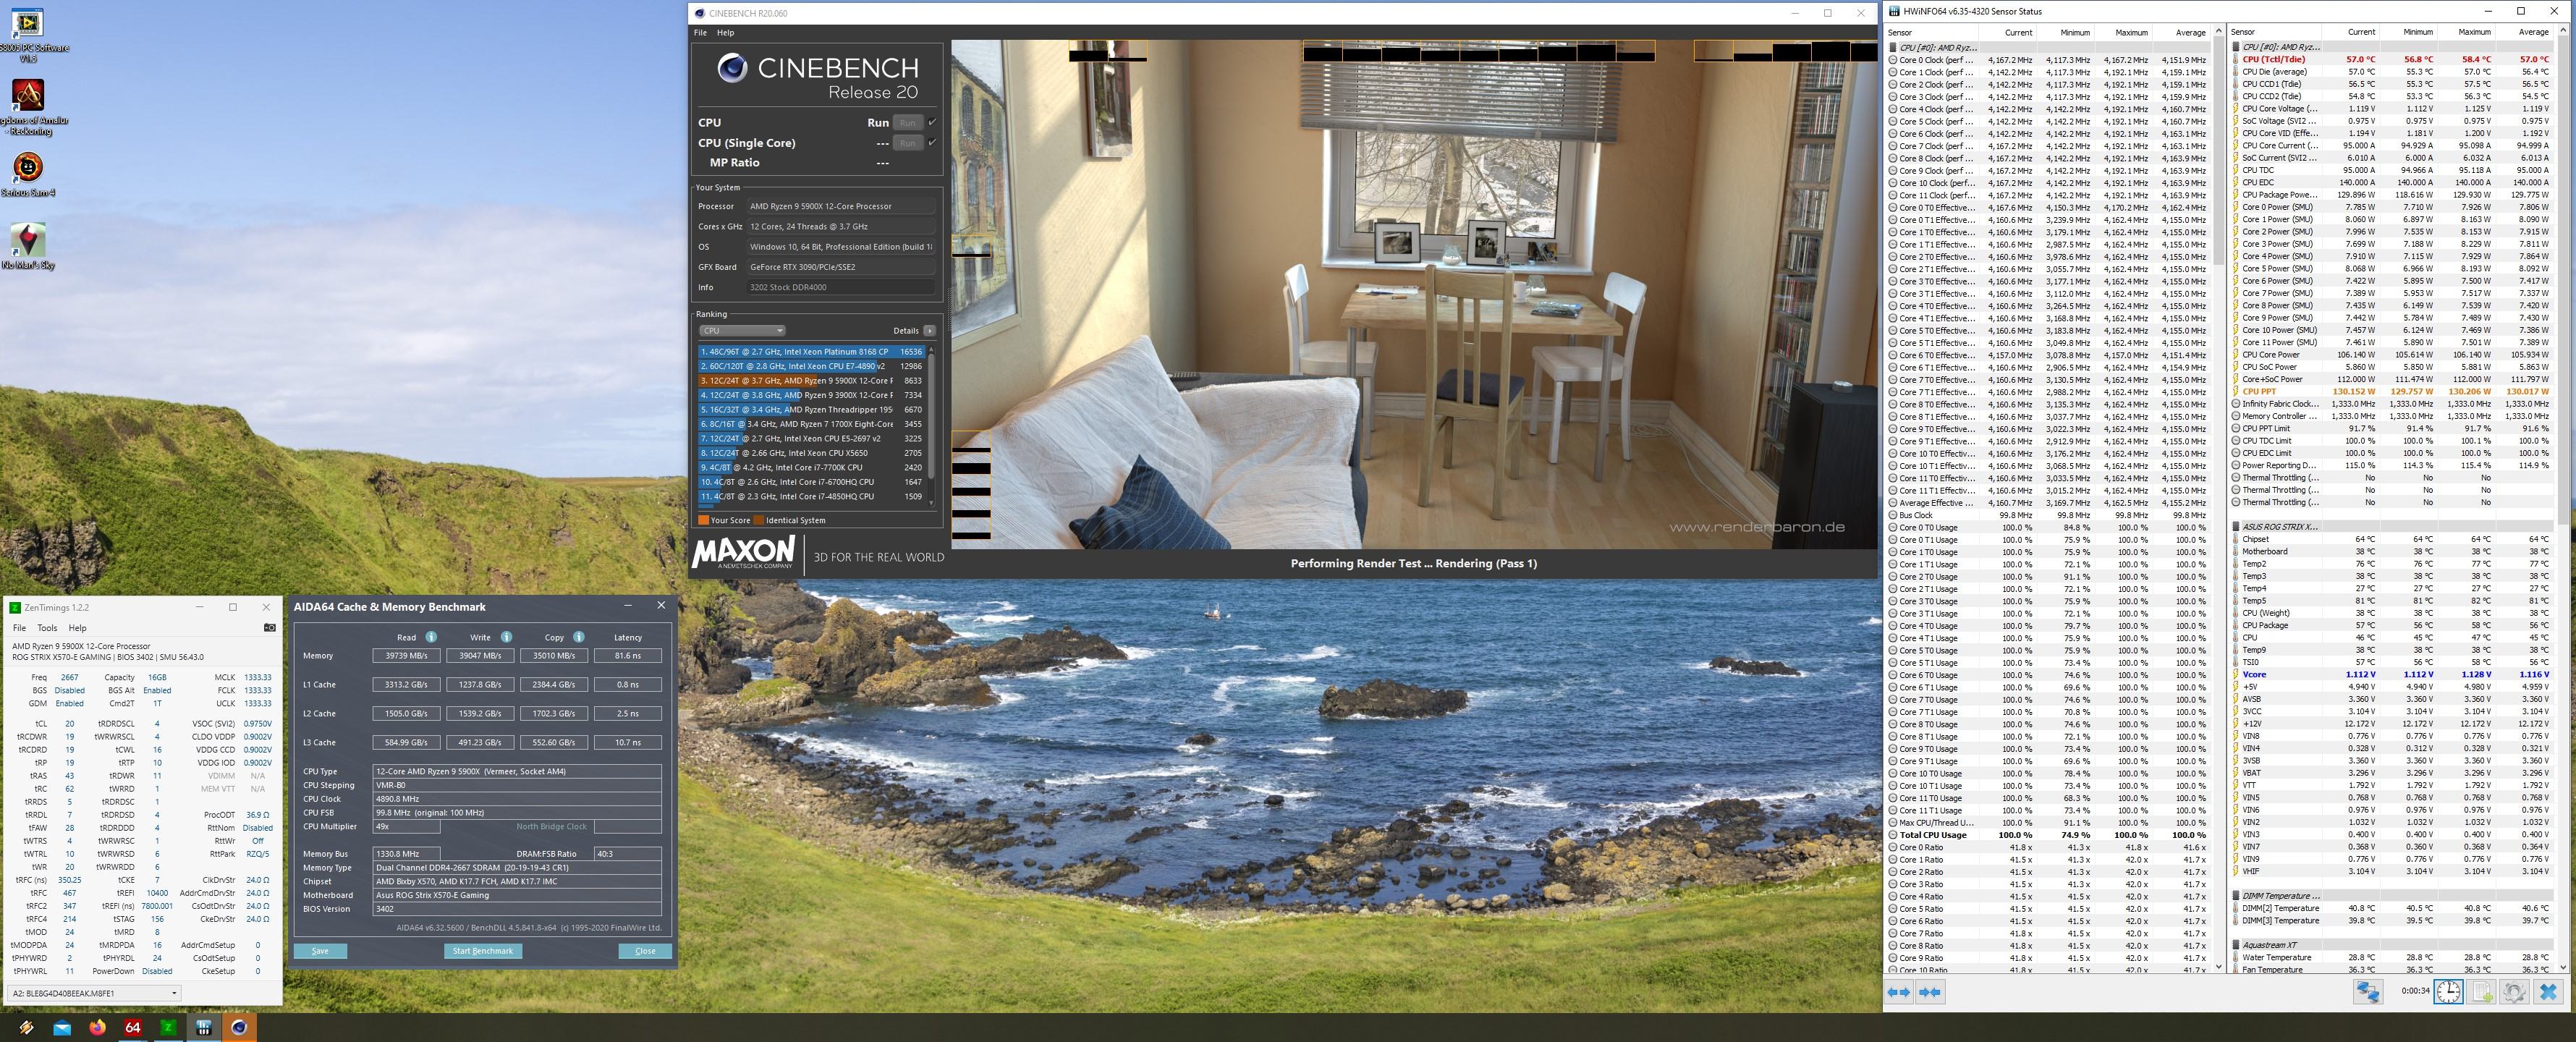Image resolution: width=2576 pixels, height=1042 pixels.
Task: Click HWiNFO right Average column header
Action: (2526, 32)
